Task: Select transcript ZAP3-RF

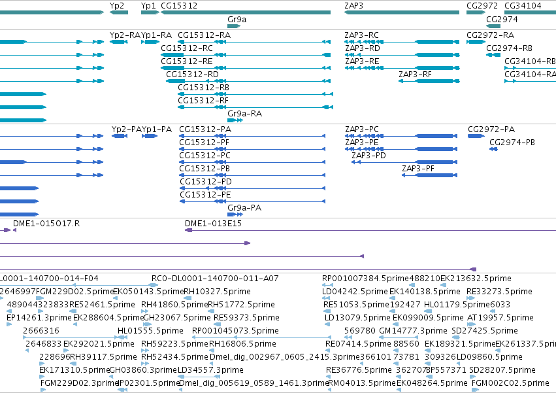Action: pyautogui.click(x=415, y=75)
